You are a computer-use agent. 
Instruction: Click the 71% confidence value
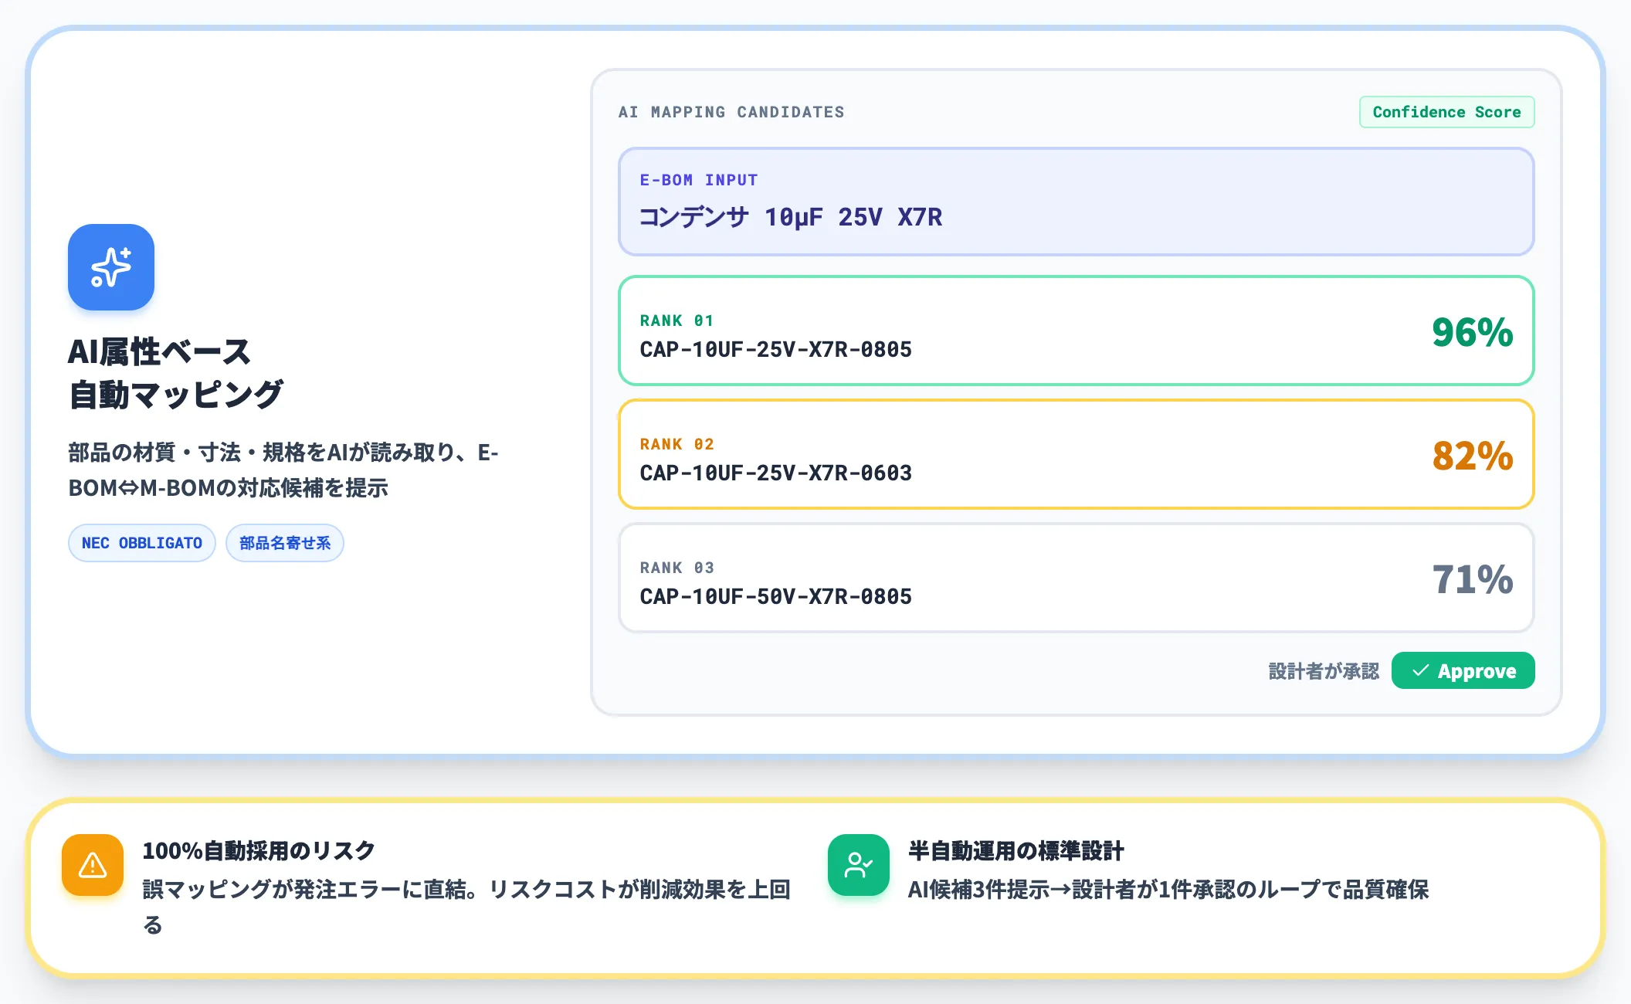coord(1472,579)
